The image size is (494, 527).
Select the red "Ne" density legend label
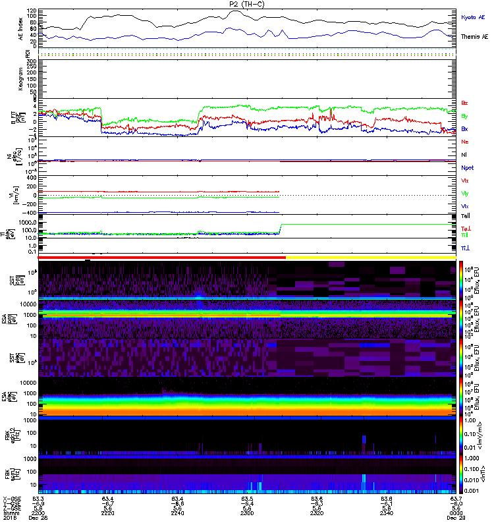coord(465,142)
